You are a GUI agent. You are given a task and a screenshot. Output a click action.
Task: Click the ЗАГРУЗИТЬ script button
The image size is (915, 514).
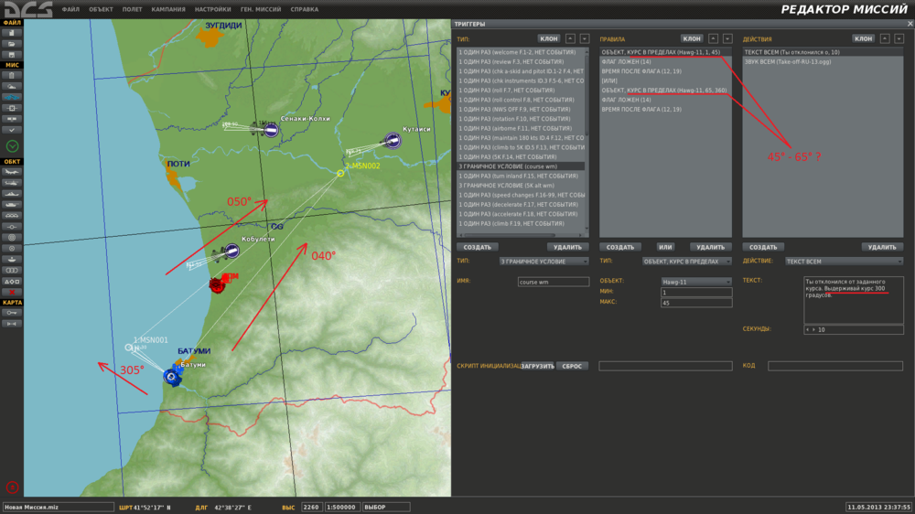538,366
